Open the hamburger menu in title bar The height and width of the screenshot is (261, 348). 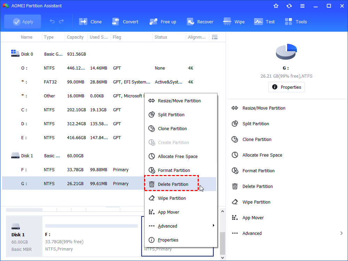click(x=302, y=6)
